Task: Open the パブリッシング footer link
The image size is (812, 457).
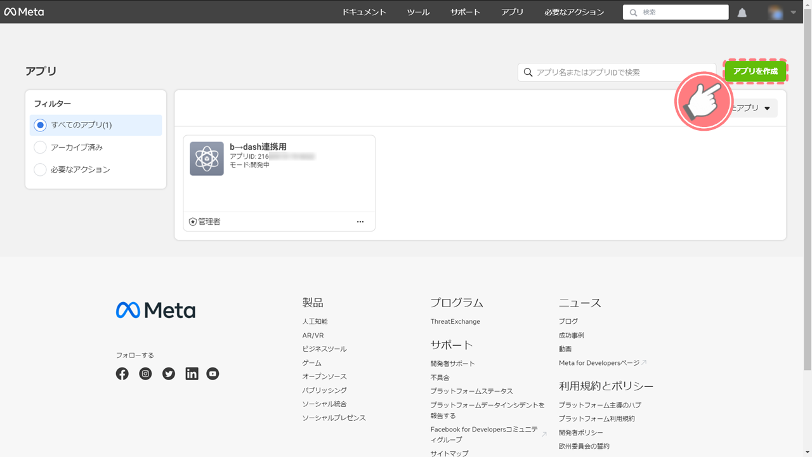Action: click(x=325, y=390)
